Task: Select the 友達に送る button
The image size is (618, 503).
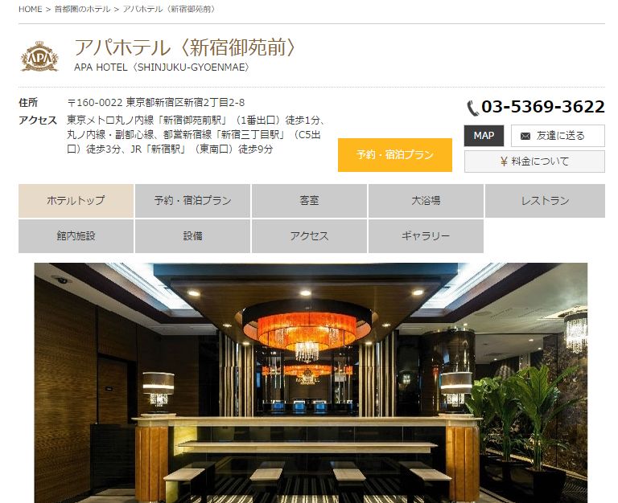Action: tap(558, 136)
